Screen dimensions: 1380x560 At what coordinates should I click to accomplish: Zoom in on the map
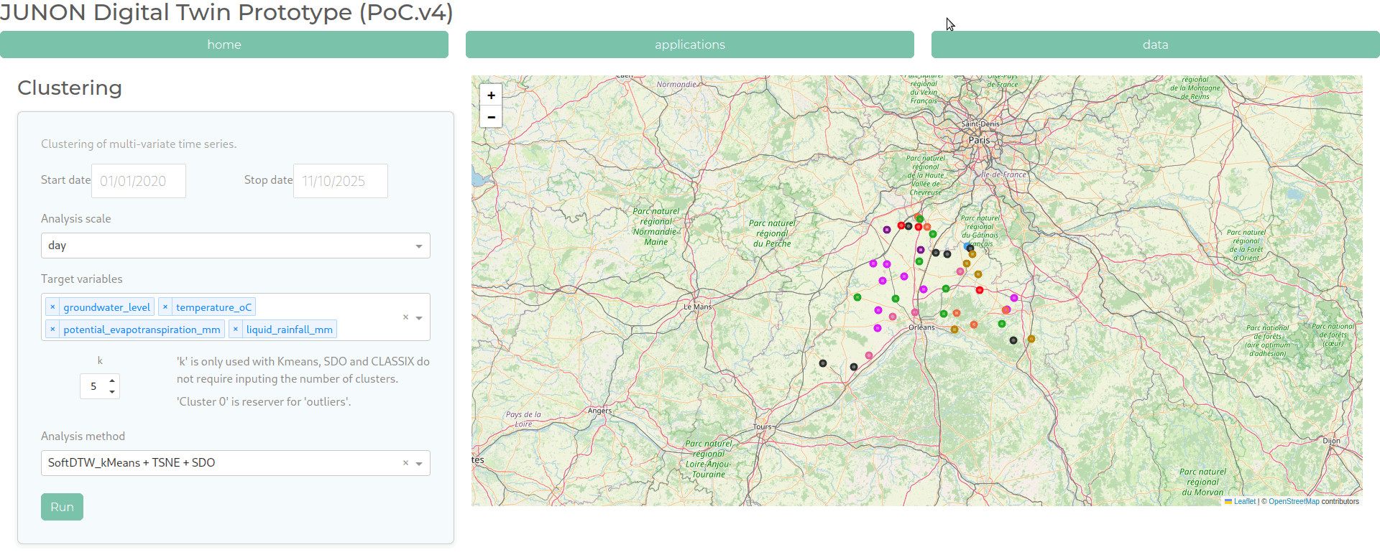[491, 95]
